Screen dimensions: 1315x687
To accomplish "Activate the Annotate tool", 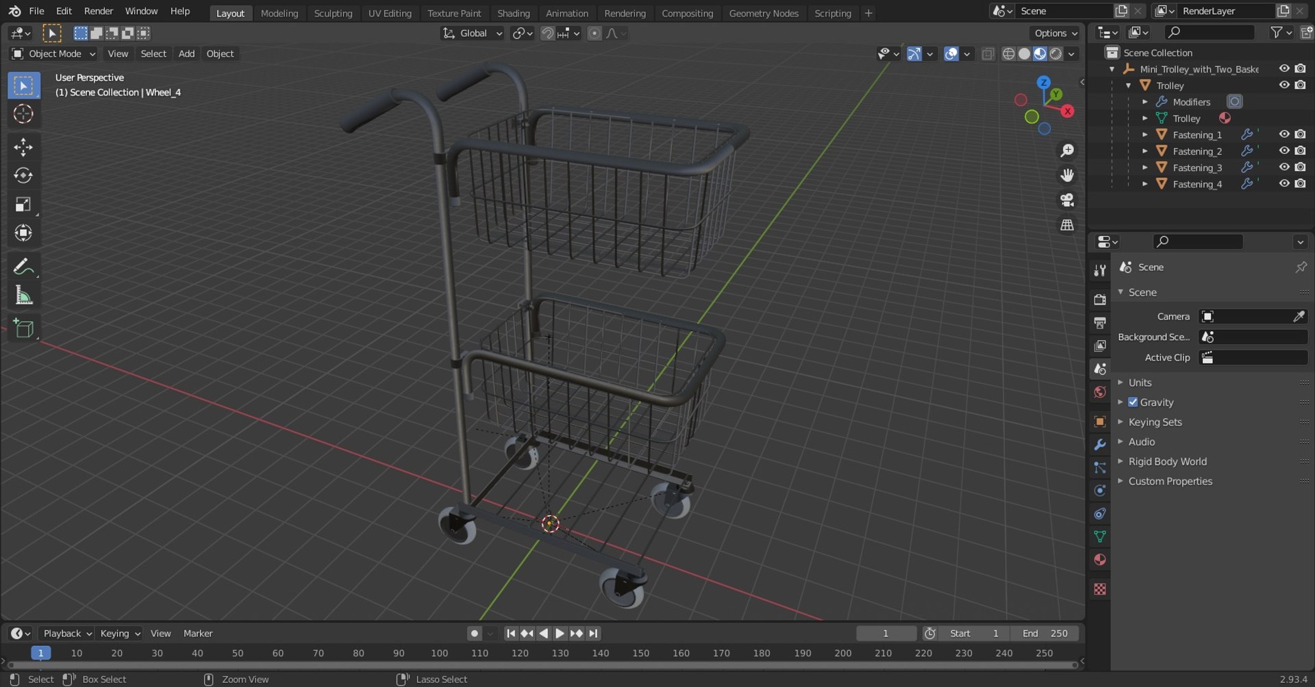I will [x=23, y=266].
